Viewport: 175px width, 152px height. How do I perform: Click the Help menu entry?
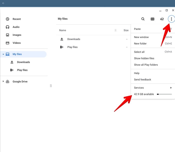(137, 73)
